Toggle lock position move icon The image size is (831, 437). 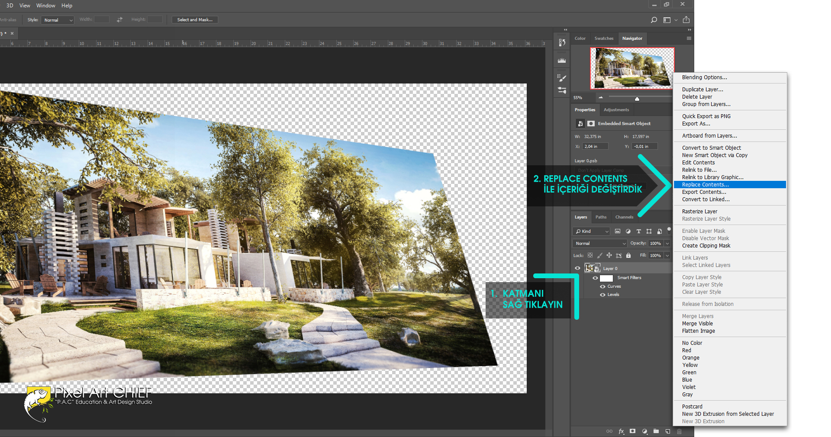[x=609, y=255]
